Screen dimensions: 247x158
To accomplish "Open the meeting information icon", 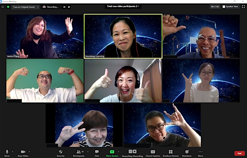I will (3, 7).
